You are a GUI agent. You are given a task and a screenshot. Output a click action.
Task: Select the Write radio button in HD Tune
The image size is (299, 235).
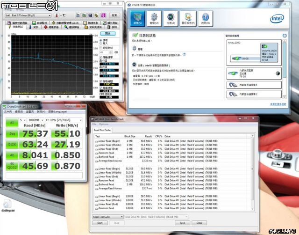[x=101, y=44]
